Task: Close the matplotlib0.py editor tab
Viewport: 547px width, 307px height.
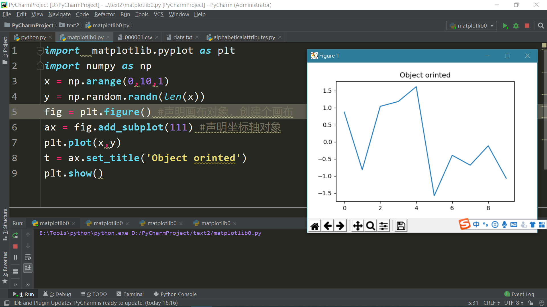Action: pos(108,38)
